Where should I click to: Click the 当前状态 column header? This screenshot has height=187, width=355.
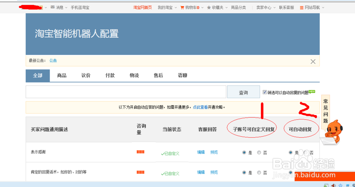click(172, 130)
